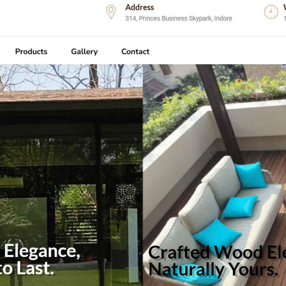This screenshot has width=286, height=286.
Task: Select the Princes Business Skypark address text
Action: click(179, 18)
